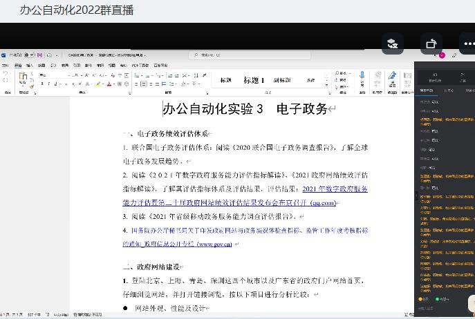Click the rotate screen overlay button
This screenshot has height=319, width=475.
[431, 44]
